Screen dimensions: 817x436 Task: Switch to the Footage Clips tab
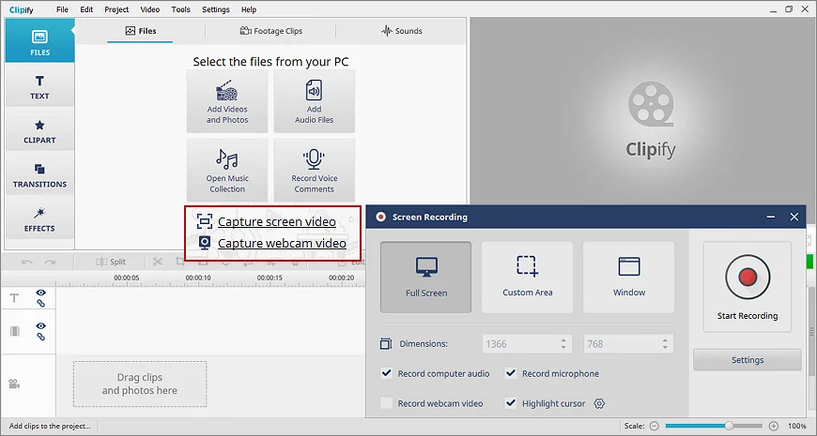click(271, 31)
